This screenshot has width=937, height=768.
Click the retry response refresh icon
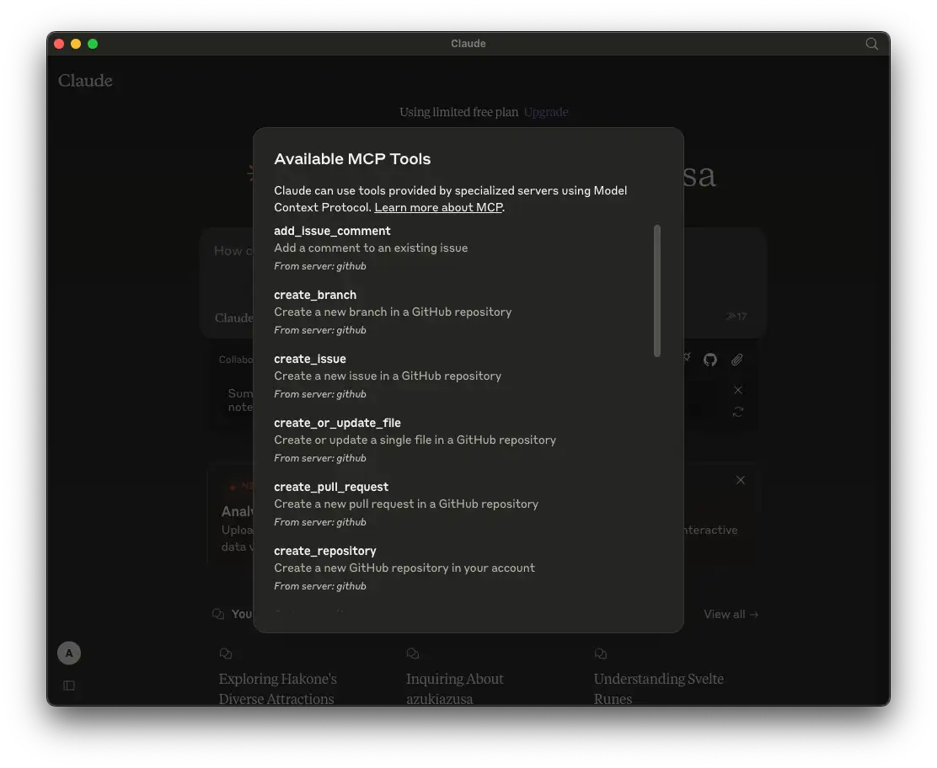(x=737, y=413)
